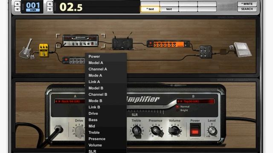
Task: Flip the amplifier Power rocker switch
Action: [195, 130]
